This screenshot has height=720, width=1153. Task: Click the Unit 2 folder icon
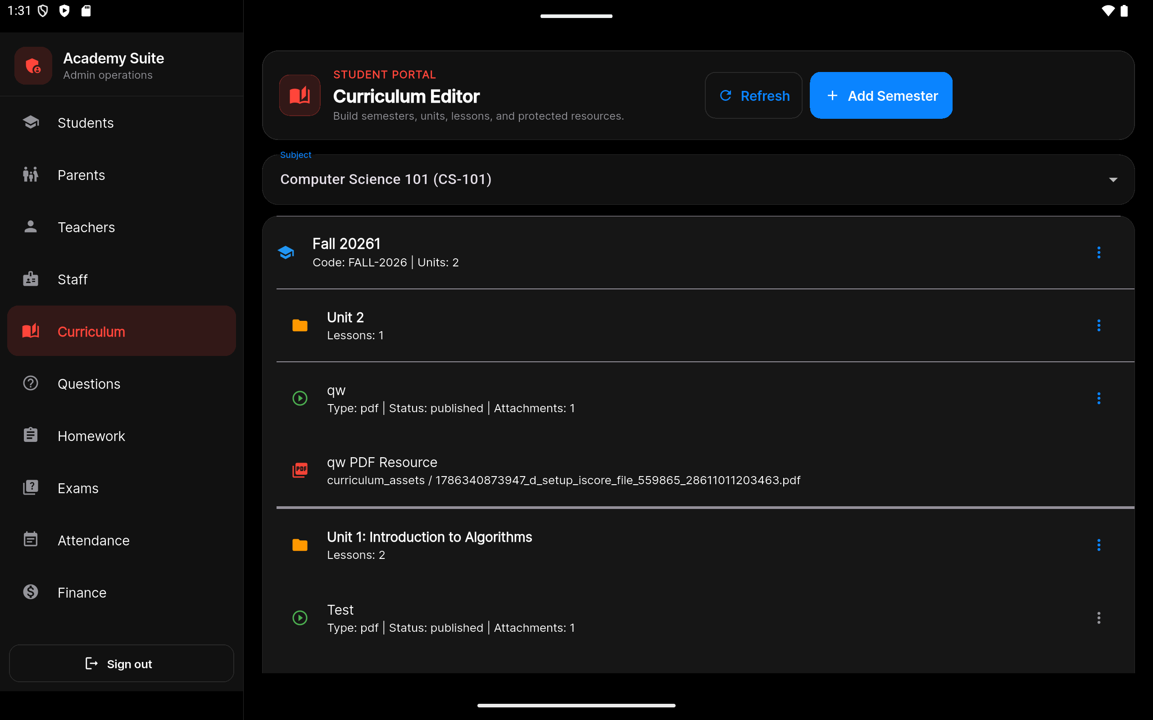[x=300, y=325]
